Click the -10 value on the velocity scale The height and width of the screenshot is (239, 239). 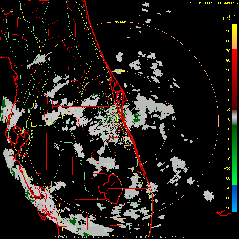tap(227, 129)
